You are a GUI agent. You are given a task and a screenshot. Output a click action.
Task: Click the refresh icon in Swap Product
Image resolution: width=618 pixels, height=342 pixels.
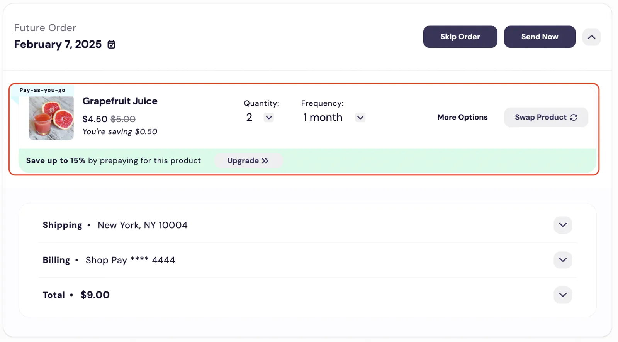574,117
